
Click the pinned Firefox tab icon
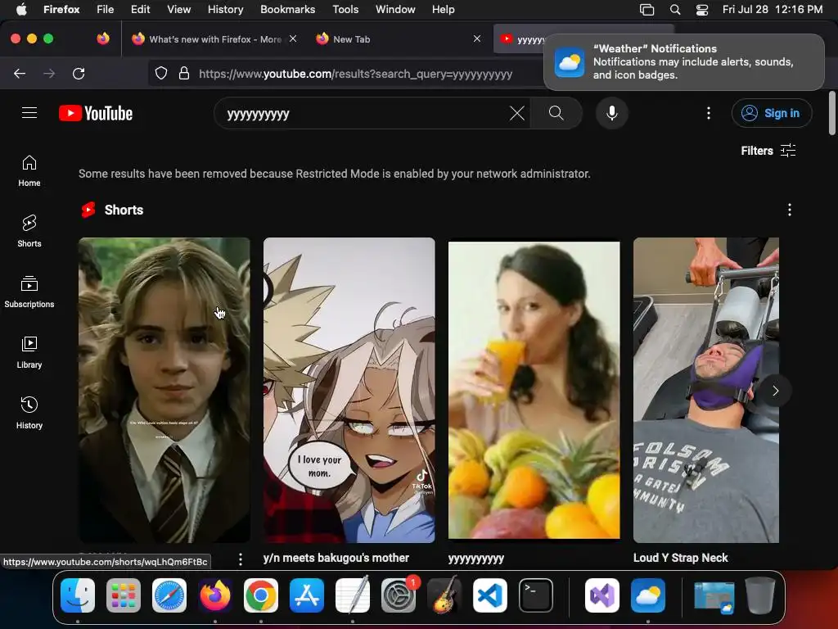click(x=103, y=38)
